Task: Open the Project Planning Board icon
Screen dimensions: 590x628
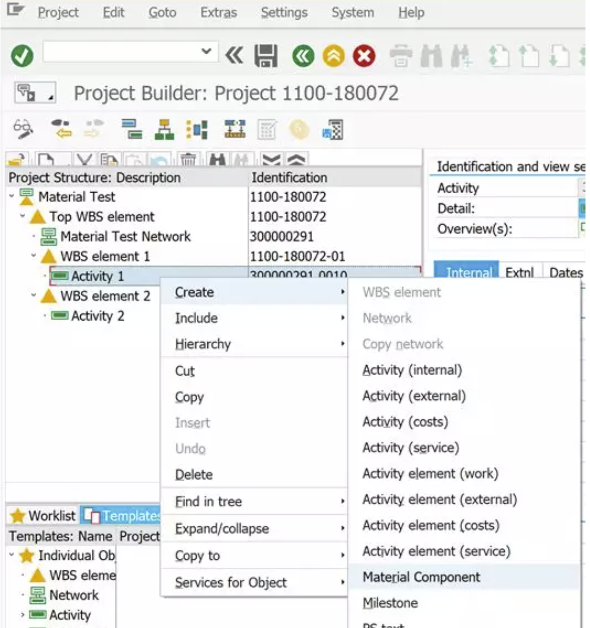Action: (234, 129)
